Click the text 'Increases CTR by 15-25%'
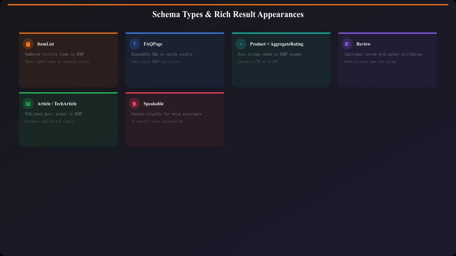Image resolution: width=456 pixels, height=256 pixels. tap(258, 61)
